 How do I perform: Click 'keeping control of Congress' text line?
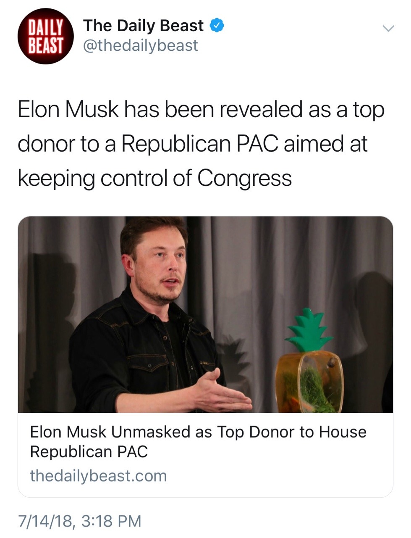[154, 178]
